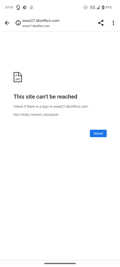Share the page with share icon

point(101,23)
